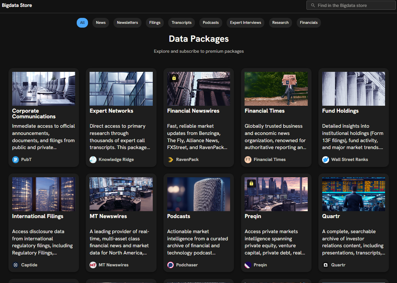The image size is (397, 283).
Task: Click the Captide provider logo icon
Action: tap(16, 265)
